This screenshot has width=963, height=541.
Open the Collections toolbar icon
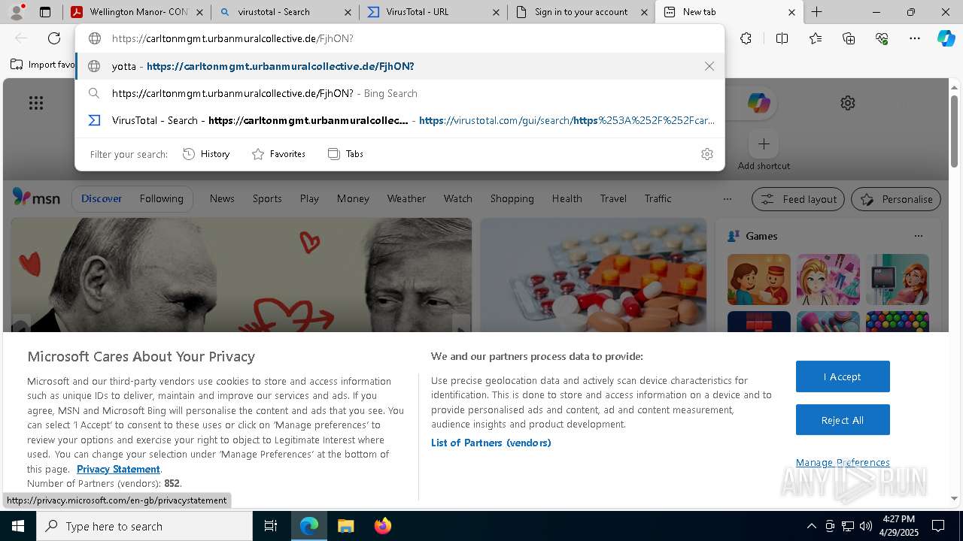[849, 38]
